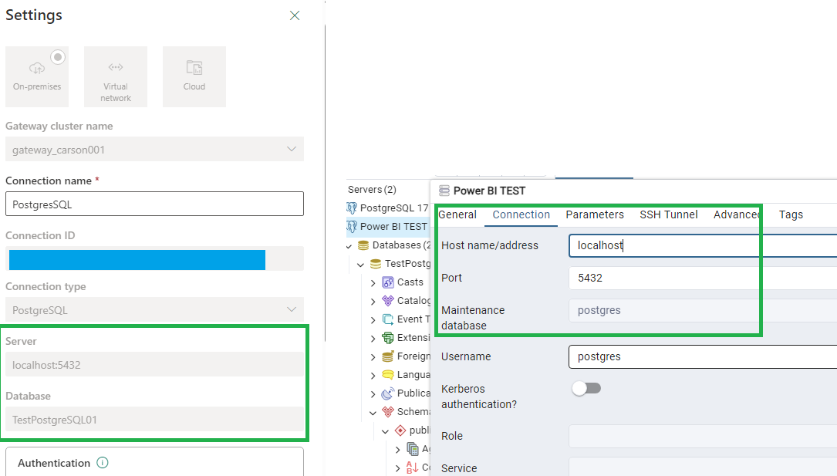Screen dimensions: 837x476
Task: Click the Collations icon
Action: tap(413, 468)
